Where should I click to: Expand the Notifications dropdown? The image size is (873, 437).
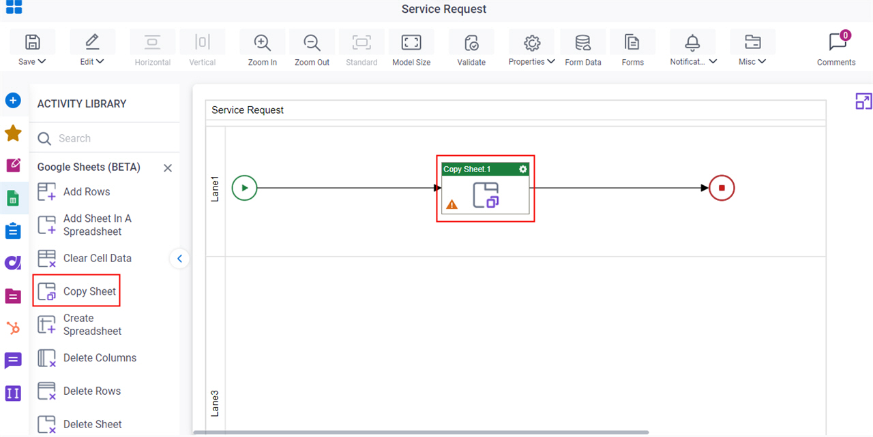click(693, 50)
